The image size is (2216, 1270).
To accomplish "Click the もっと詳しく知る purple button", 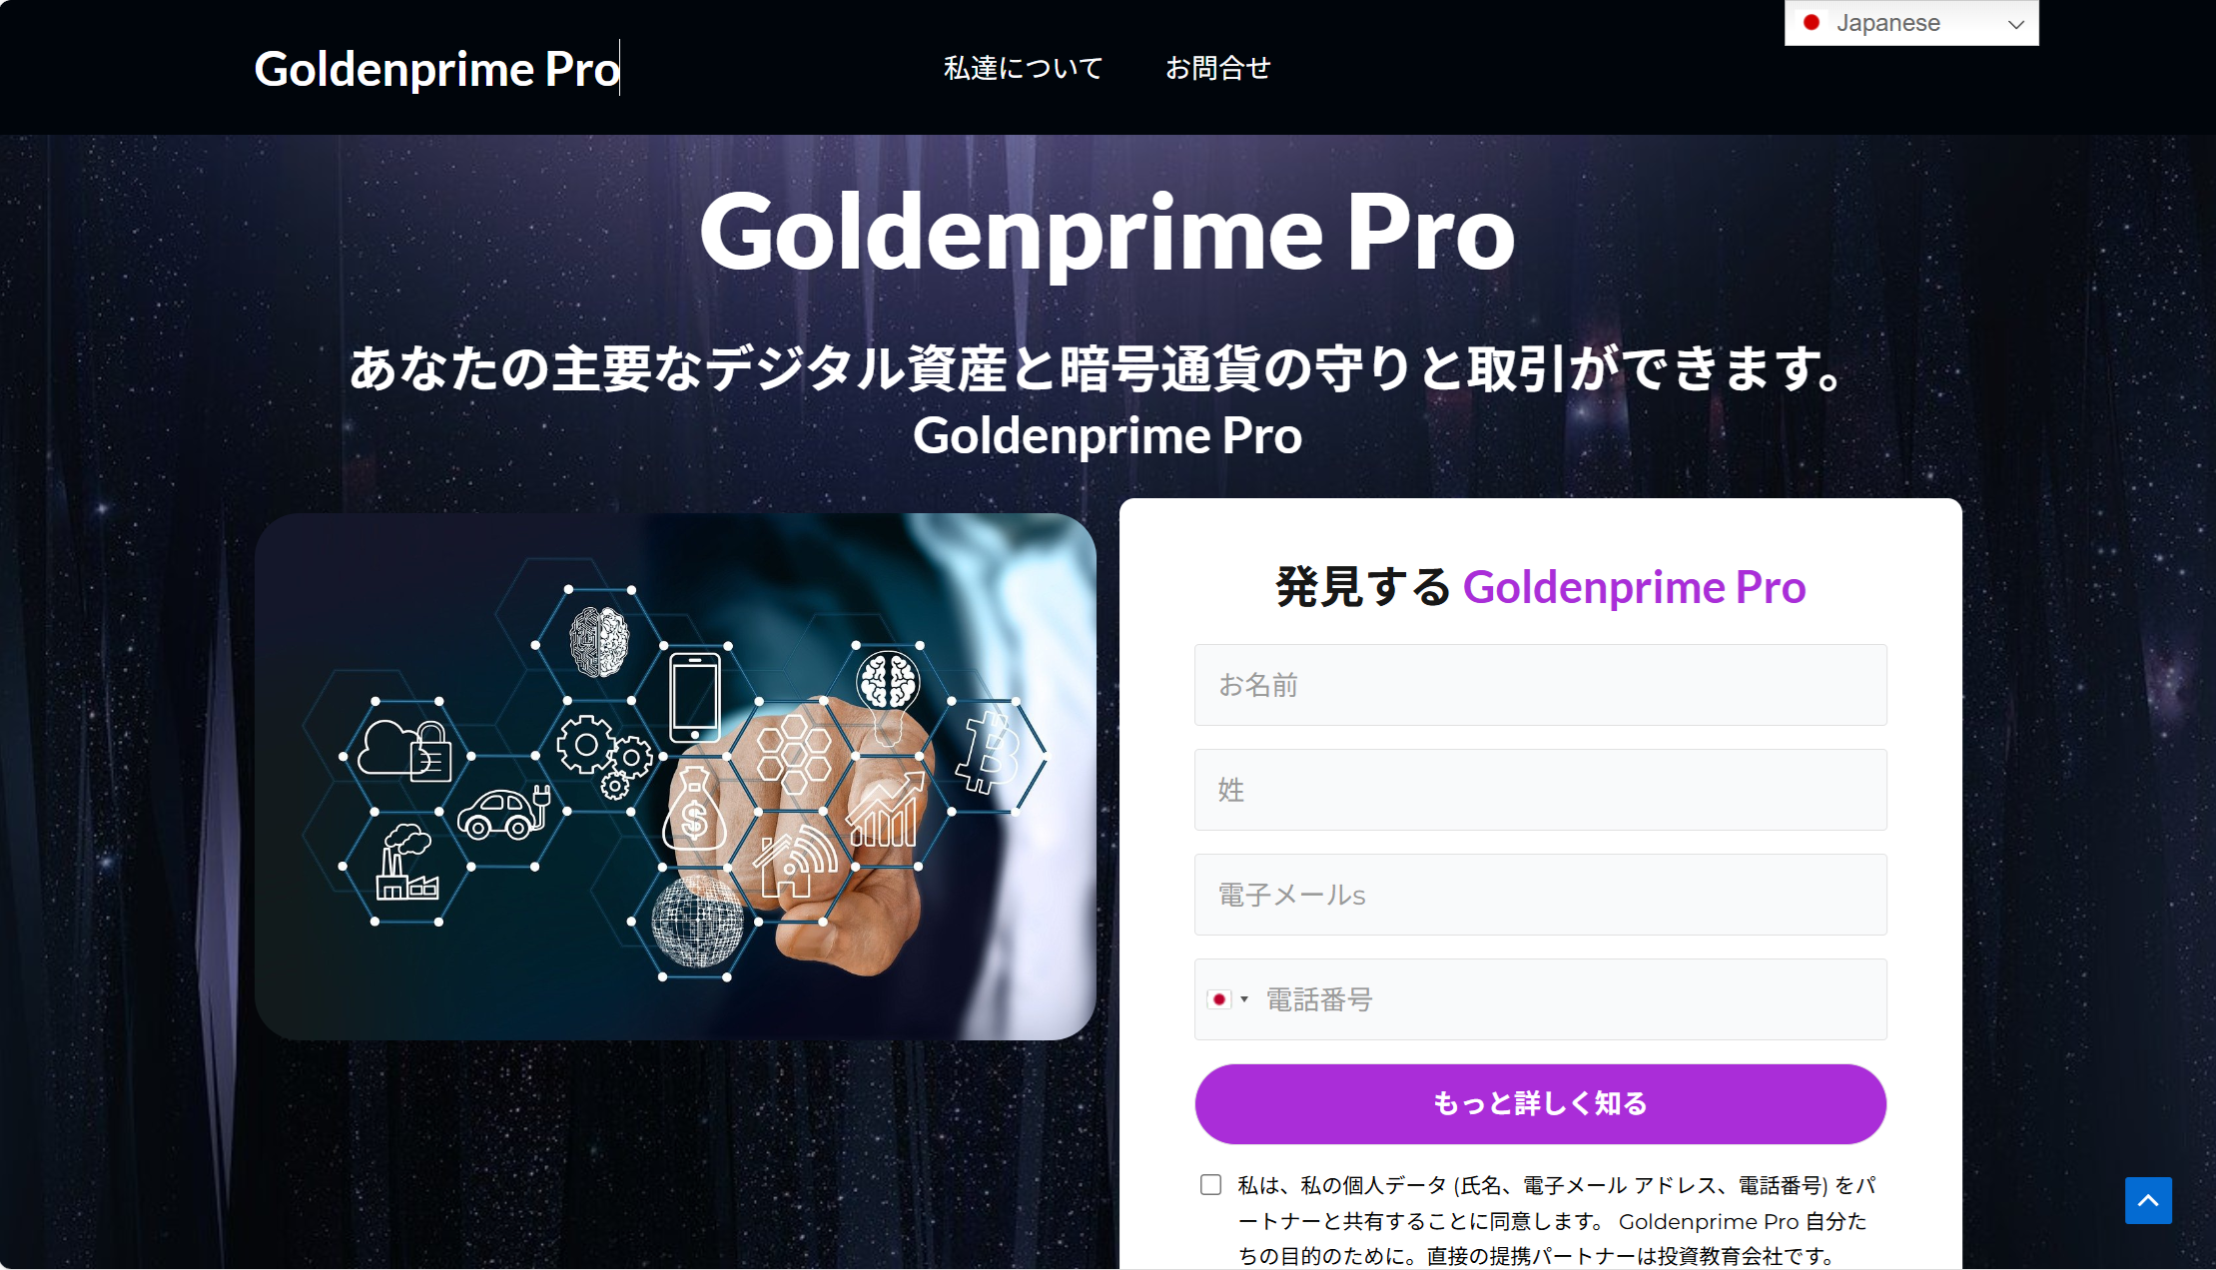I will (x=1540, y=1103).
